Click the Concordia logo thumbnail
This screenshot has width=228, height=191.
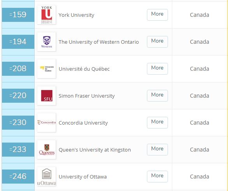tap(46, 123)
